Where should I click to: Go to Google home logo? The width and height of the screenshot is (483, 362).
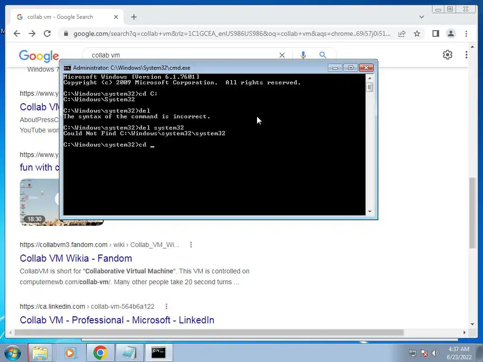(x=39, y=56)
